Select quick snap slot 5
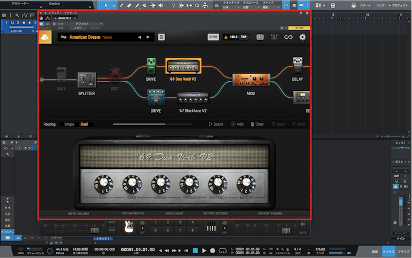The width and height of the screenshot is (412, 258). click(x=156, y=230)
